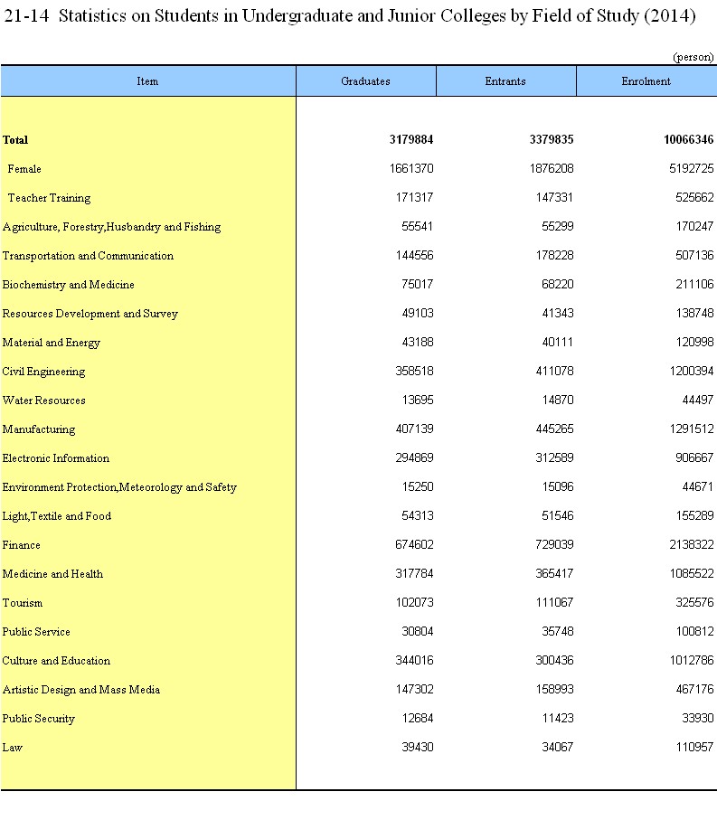This screenshot has height=820, width=717.
Task: Click Transportation entrants value 178228
Action: tap(555, 255)
